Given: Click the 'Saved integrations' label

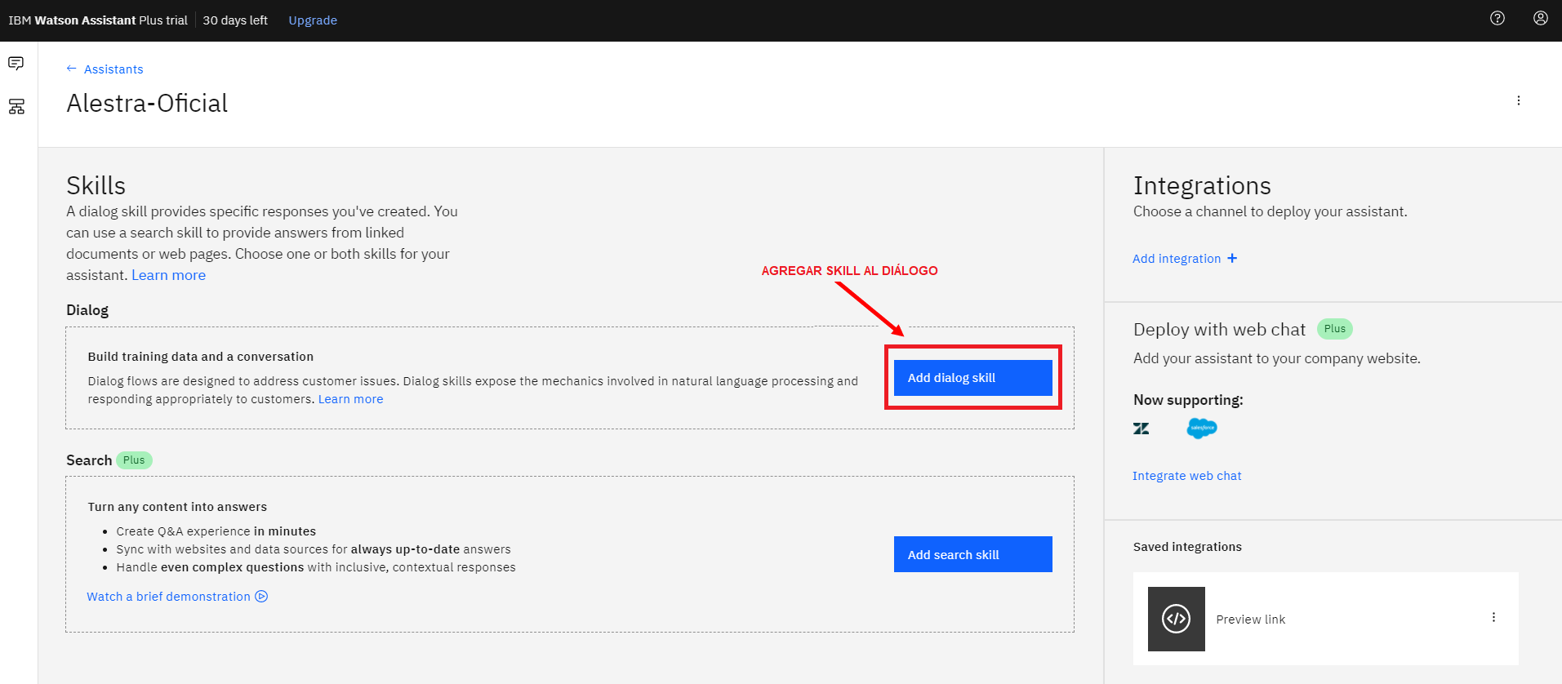Looking at the screenshot, I should coord(1187,547).
